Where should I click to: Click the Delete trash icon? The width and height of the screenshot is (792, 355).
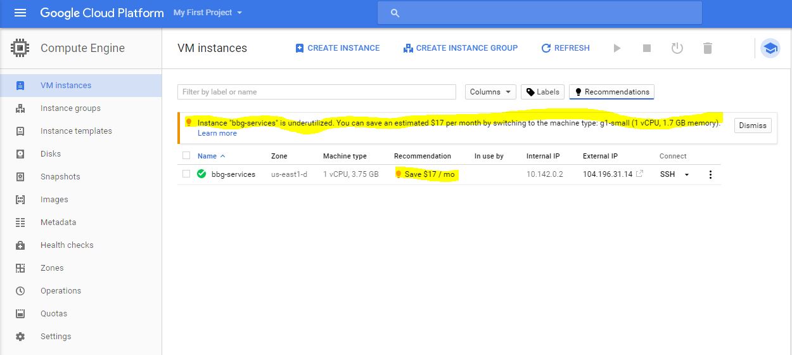pos(708,48)
